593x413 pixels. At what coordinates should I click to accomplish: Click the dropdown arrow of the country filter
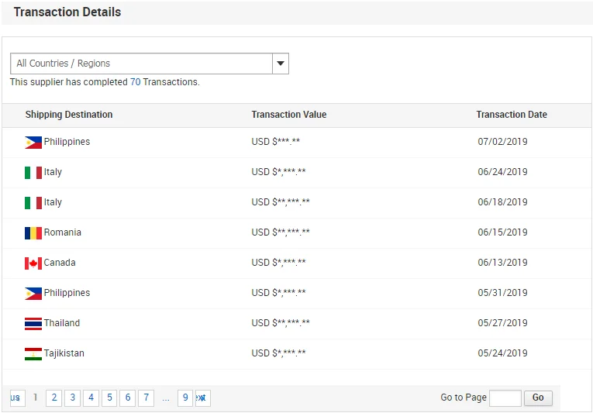click(x=281, y=64)
